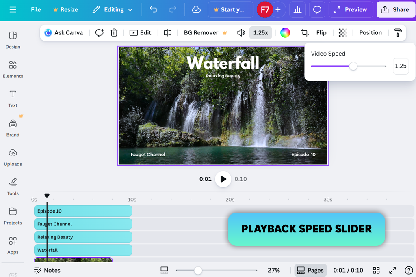The width and height of the screenshot is (416, 277).
Task: Select the Waterfall title on canvas
Action: click(223, 63)
